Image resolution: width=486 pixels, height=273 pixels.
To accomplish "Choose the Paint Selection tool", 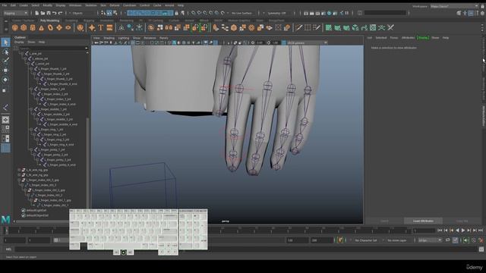I will tap(5, 61).
